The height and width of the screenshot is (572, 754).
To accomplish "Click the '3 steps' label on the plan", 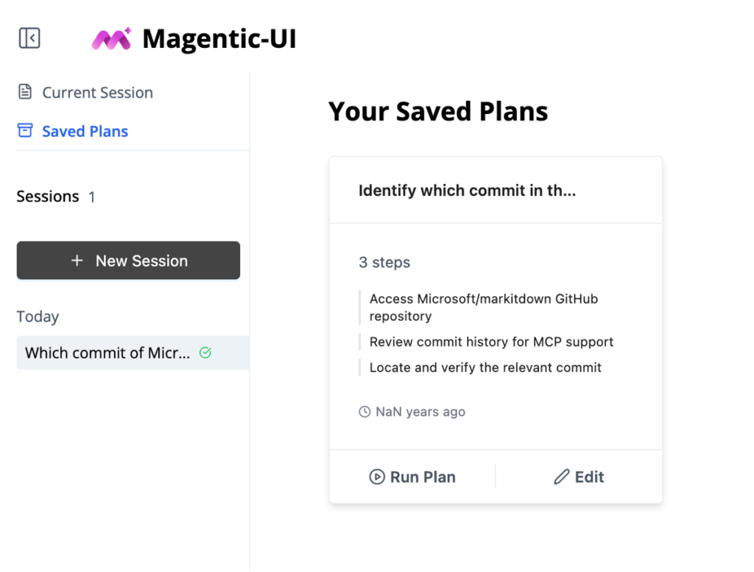I will click(x=384, y=262).
